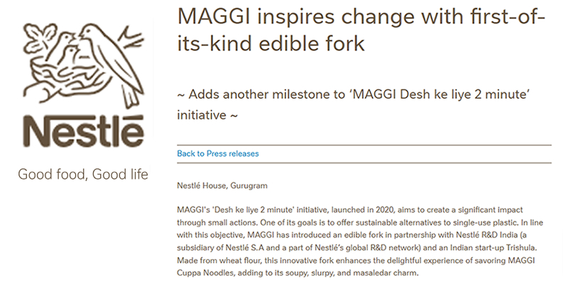Click the Nestlé wordmark under the nest

point(83,131)
